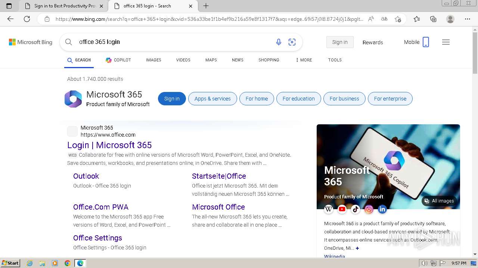The height and width of the screenshot is (268, 478).
Task: Click the site info lock icon
Action: [47, 19]
